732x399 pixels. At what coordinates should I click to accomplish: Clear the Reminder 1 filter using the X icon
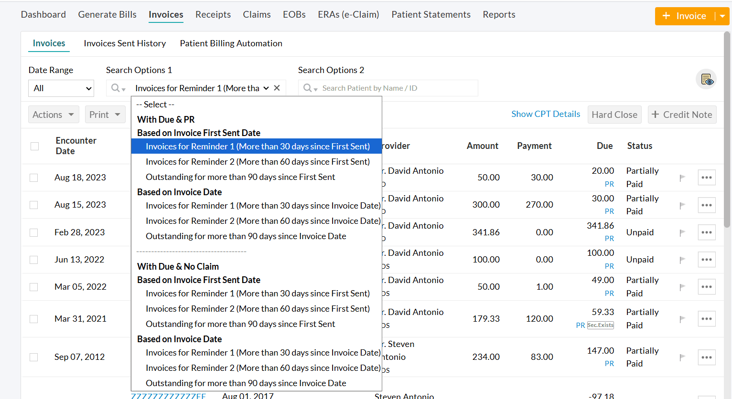pyautogui.click(x=277, y=88)
